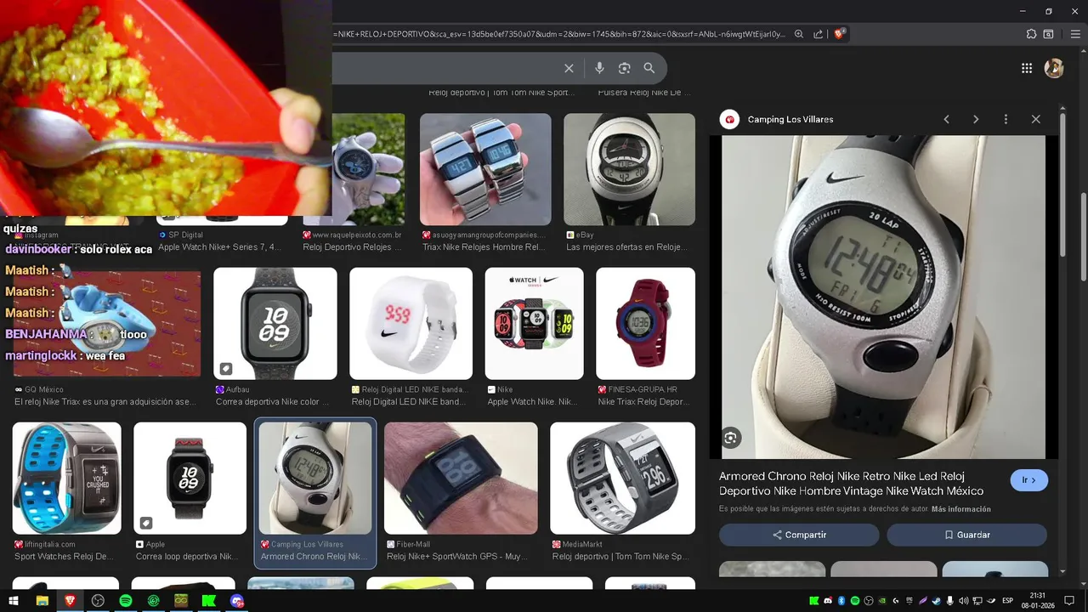
Task: Start voice search with microphone icon
Action: click(599, 68)
